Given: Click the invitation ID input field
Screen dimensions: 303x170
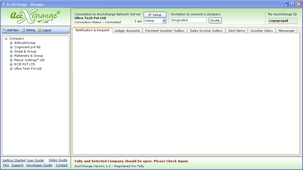Looking at the screenshot, I should [189, 20].
